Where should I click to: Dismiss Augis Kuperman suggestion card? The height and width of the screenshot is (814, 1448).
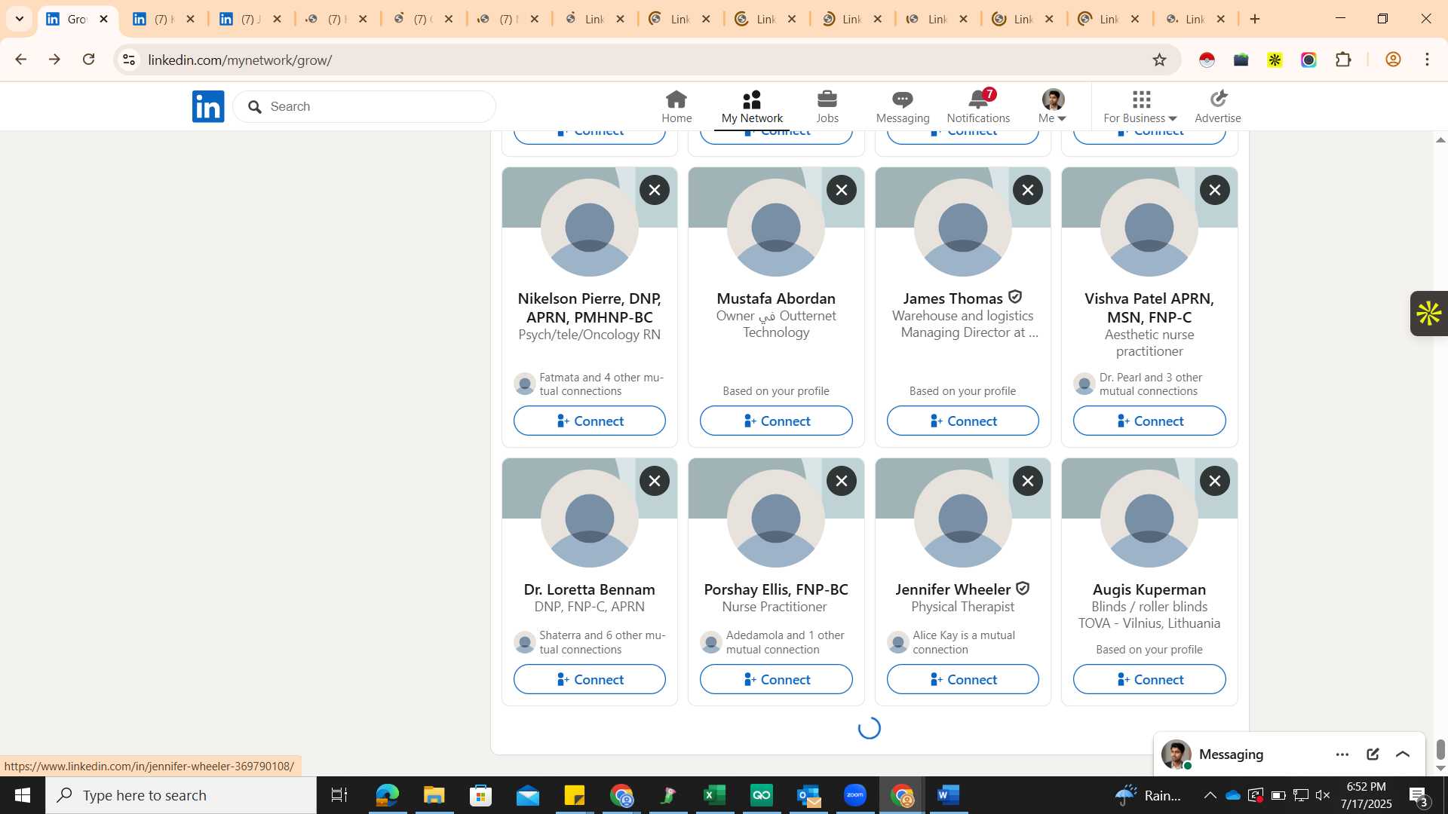pos(1215,481)
